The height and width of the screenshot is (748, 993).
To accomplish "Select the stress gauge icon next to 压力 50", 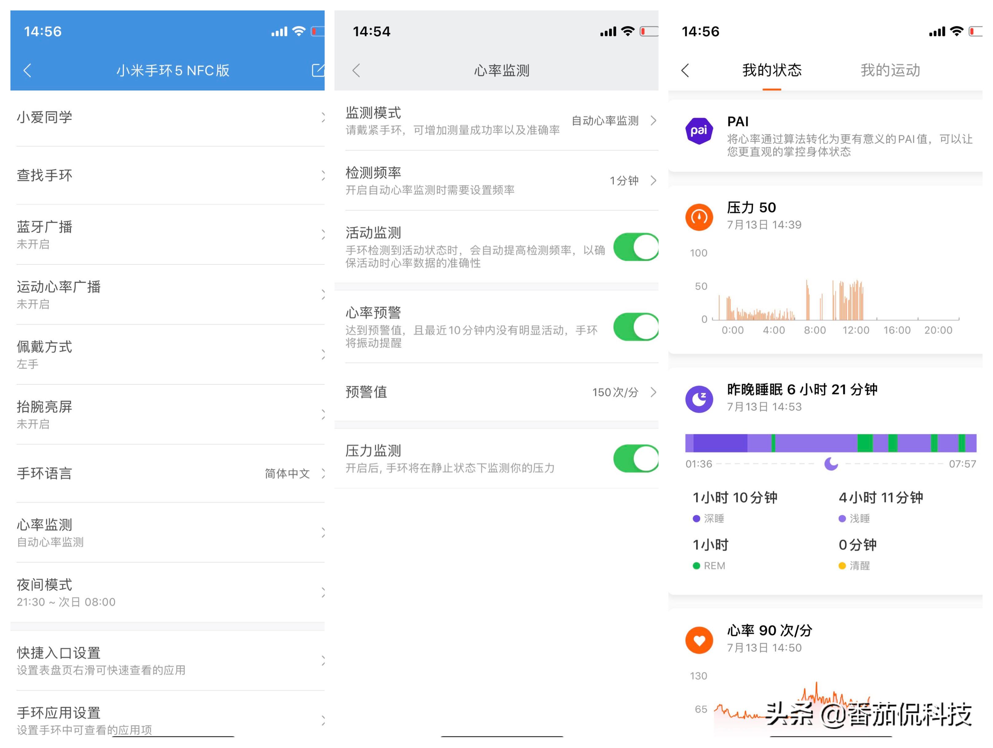I will (x=699, y=217).
